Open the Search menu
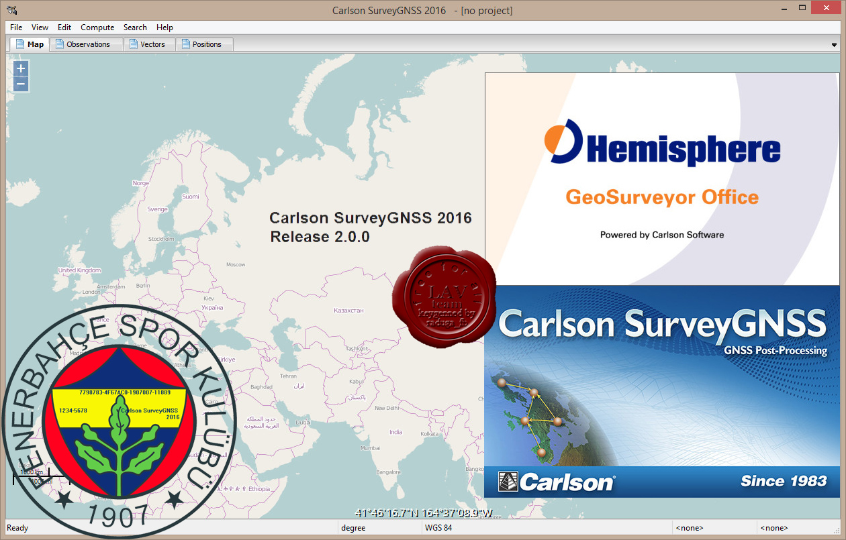This screenshot has height=540, width=846. click(135, 28)
